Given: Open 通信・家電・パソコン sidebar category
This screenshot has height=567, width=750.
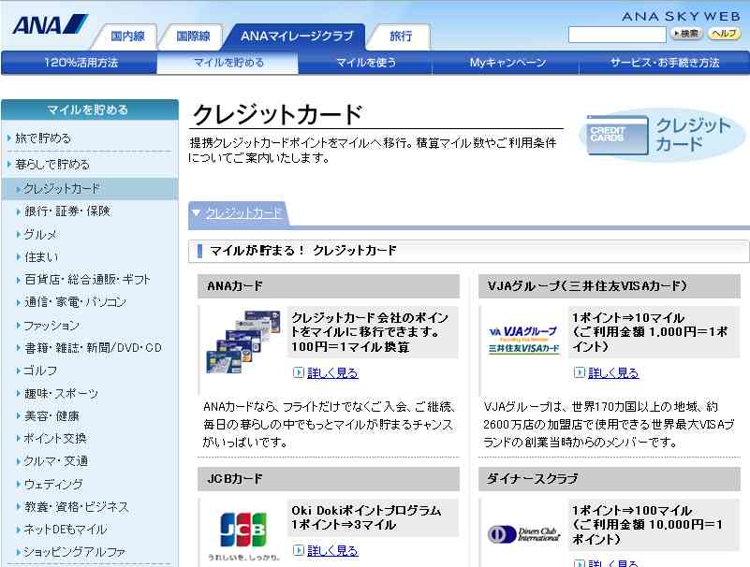Looking at the screenshot, I should tap(75, 302).
